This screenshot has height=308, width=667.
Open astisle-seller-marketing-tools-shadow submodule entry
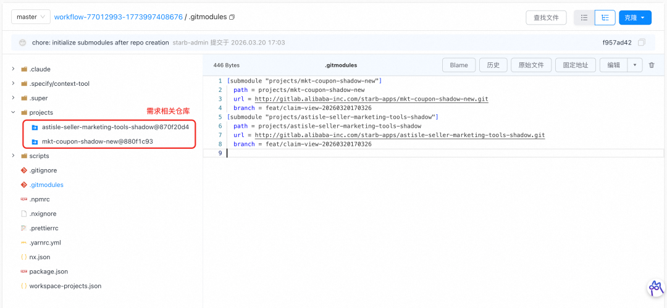(x=115, y=127)
